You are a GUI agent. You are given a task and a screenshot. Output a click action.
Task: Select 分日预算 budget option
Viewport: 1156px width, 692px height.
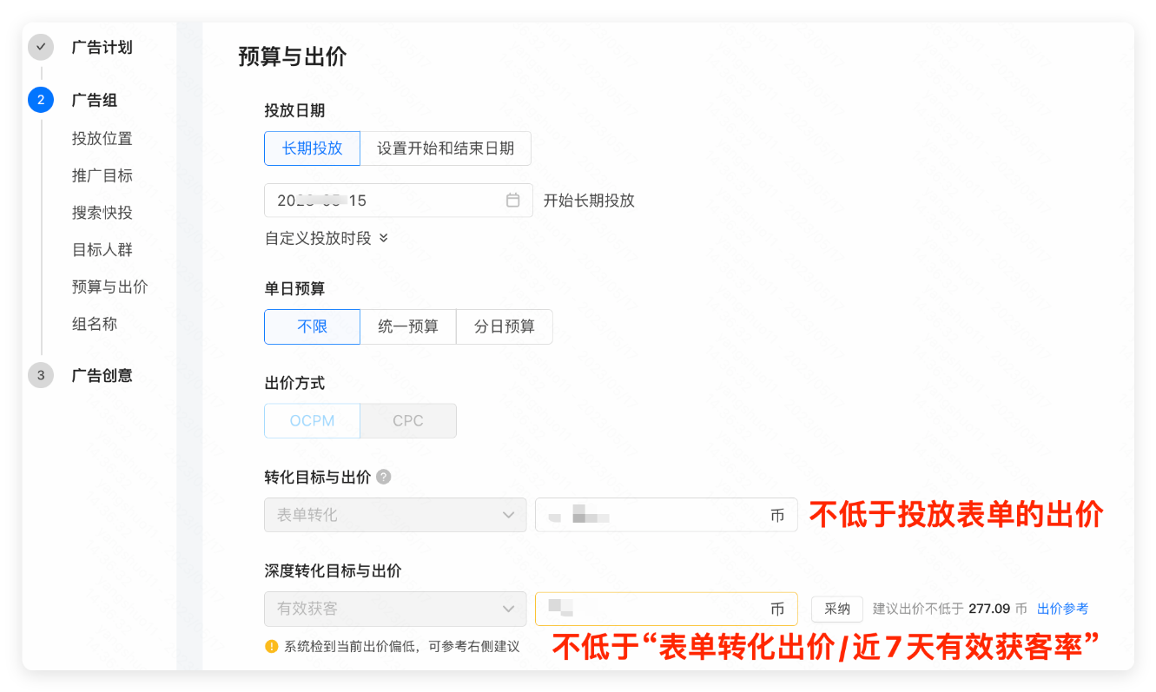point(505,326)
